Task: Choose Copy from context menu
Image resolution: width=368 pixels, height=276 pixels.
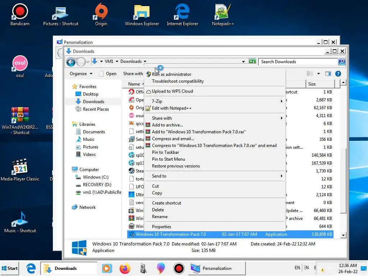Action: point(215,193)
